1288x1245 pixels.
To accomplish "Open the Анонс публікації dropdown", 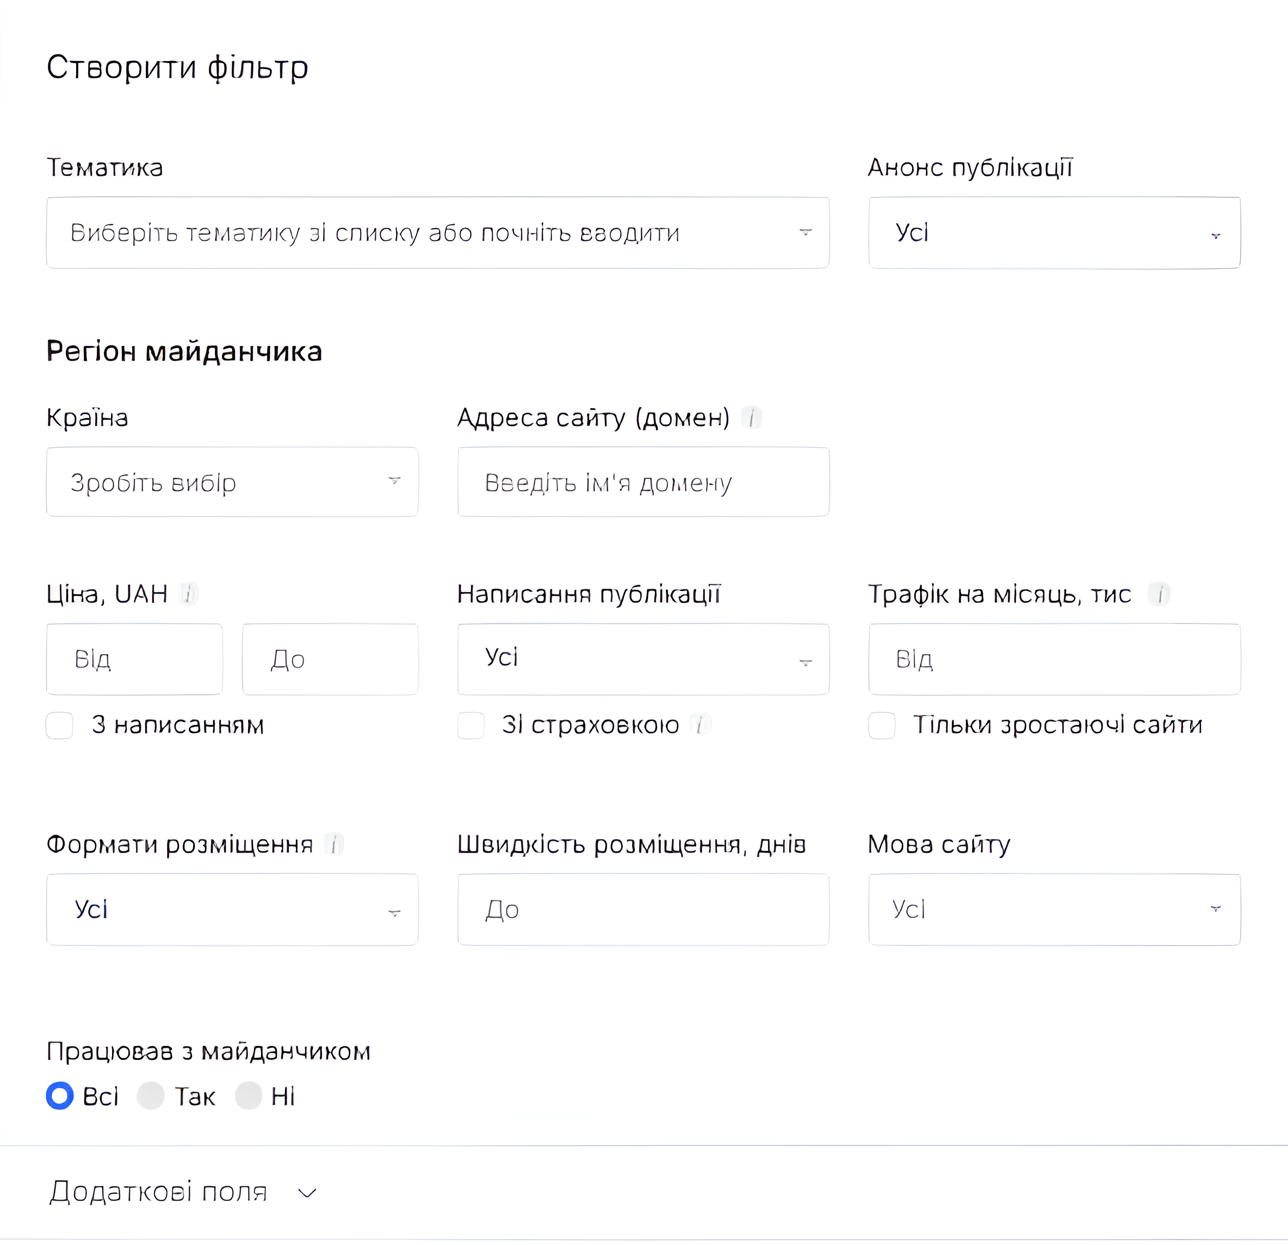I will [1054, 233].
